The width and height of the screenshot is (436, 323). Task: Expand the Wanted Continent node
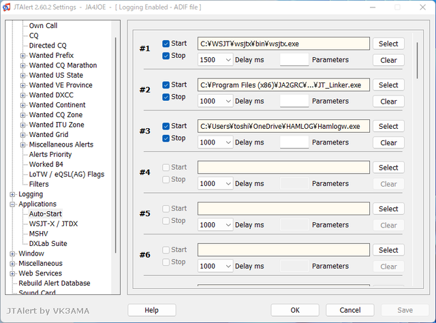(22, 105)
